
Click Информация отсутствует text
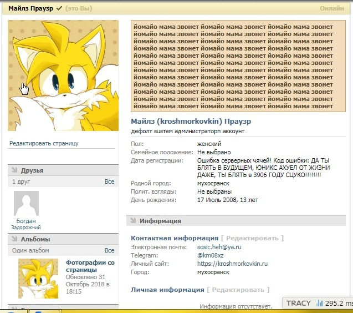(236, 306)
